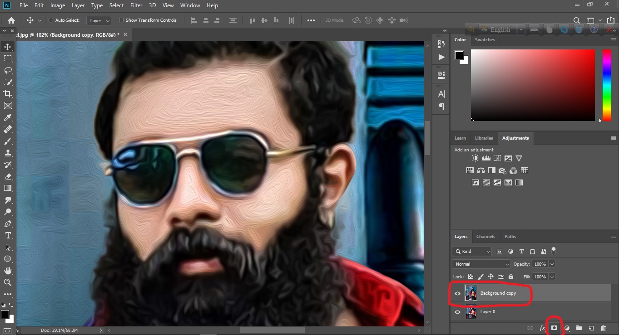The width and height of the screenshot is (619, 335).
Task: Select the Horizontal Type tool
Action: coord(8,235)
